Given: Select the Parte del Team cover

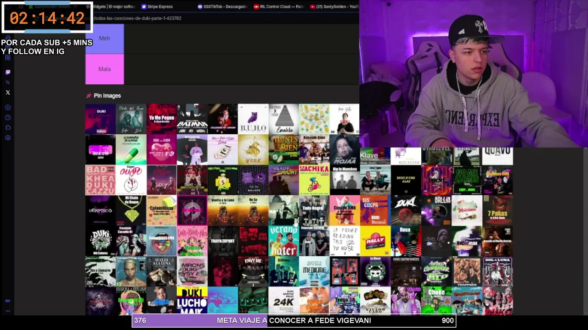Looking at the screenshot, I should pyautogui.click(x=131, y=119).
